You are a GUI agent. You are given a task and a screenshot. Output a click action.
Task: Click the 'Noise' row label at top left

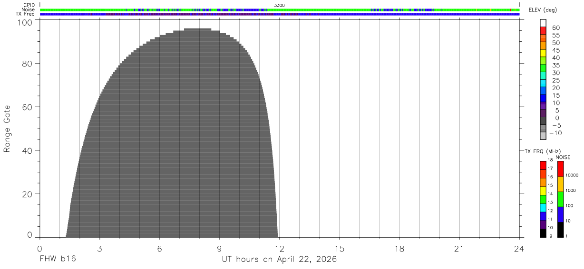point(29,9)
